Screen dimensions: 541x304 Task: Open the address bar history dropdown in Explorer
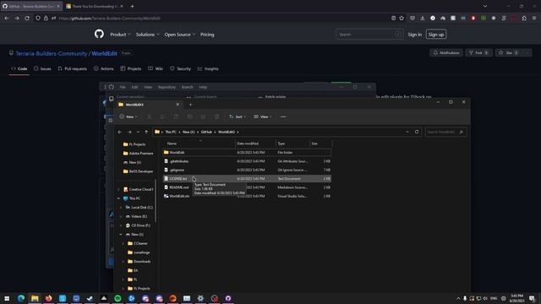point(407,132)
